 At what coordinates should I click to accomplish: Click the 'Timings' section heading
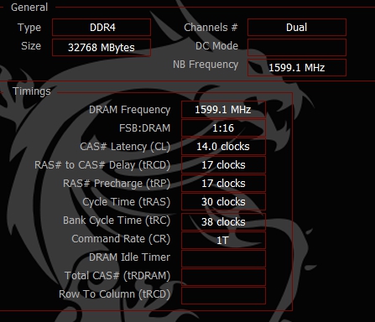click(32, 91)
